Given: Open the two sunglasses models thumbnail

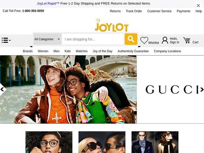Looking at the screenshot, I should point(102,142).
